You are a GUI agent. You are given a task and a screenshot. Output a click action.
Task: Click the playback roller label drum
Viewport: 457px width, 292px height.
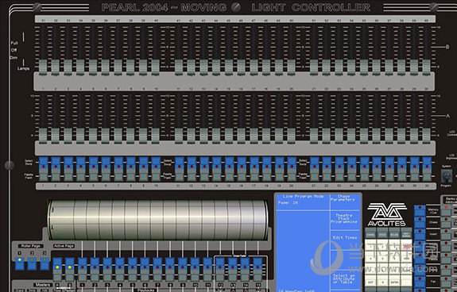pyautogui.click(x=157, y=220)
